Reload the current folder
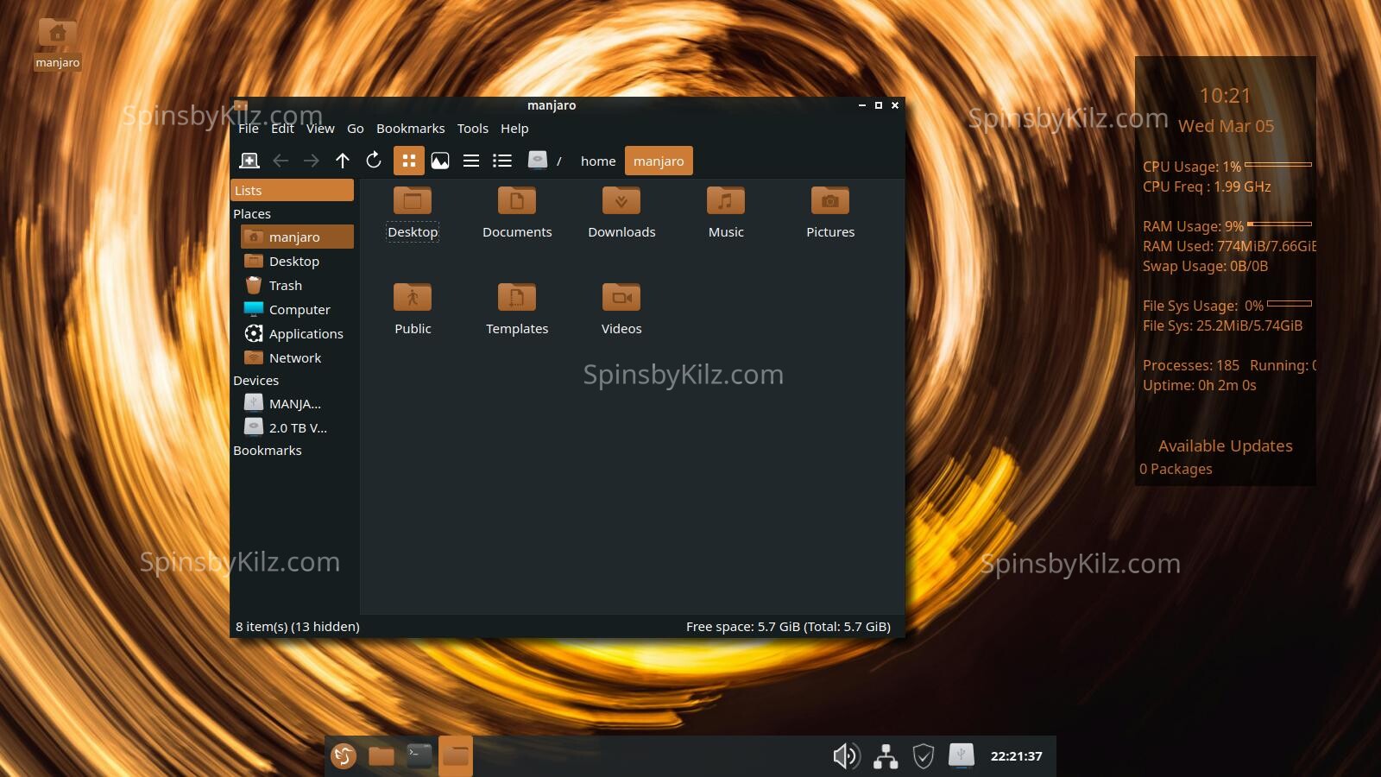The image size is (1381, 777). tap(374, 161)
